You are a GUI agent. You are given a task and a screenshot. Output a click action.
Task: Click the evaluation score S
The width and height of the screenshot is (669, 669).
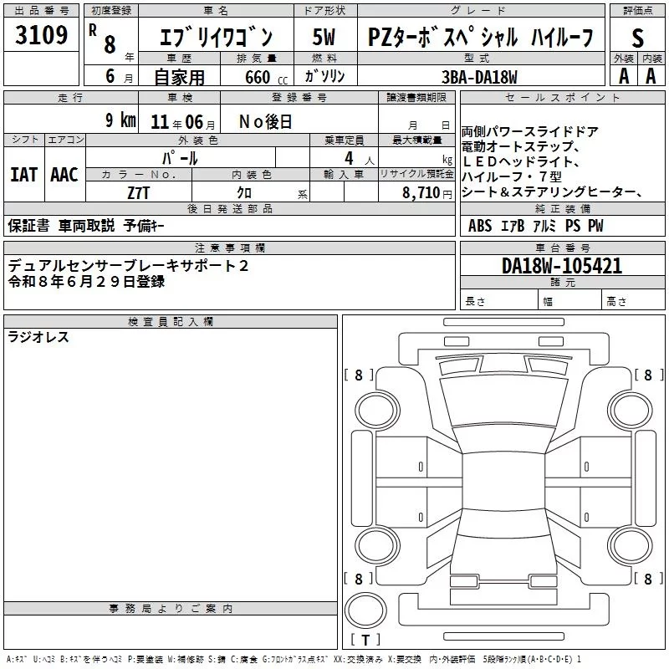tap(637, 38)
